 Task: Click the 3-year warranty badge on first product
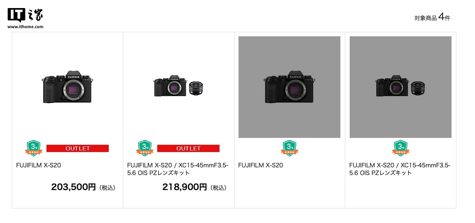point(33,148)
